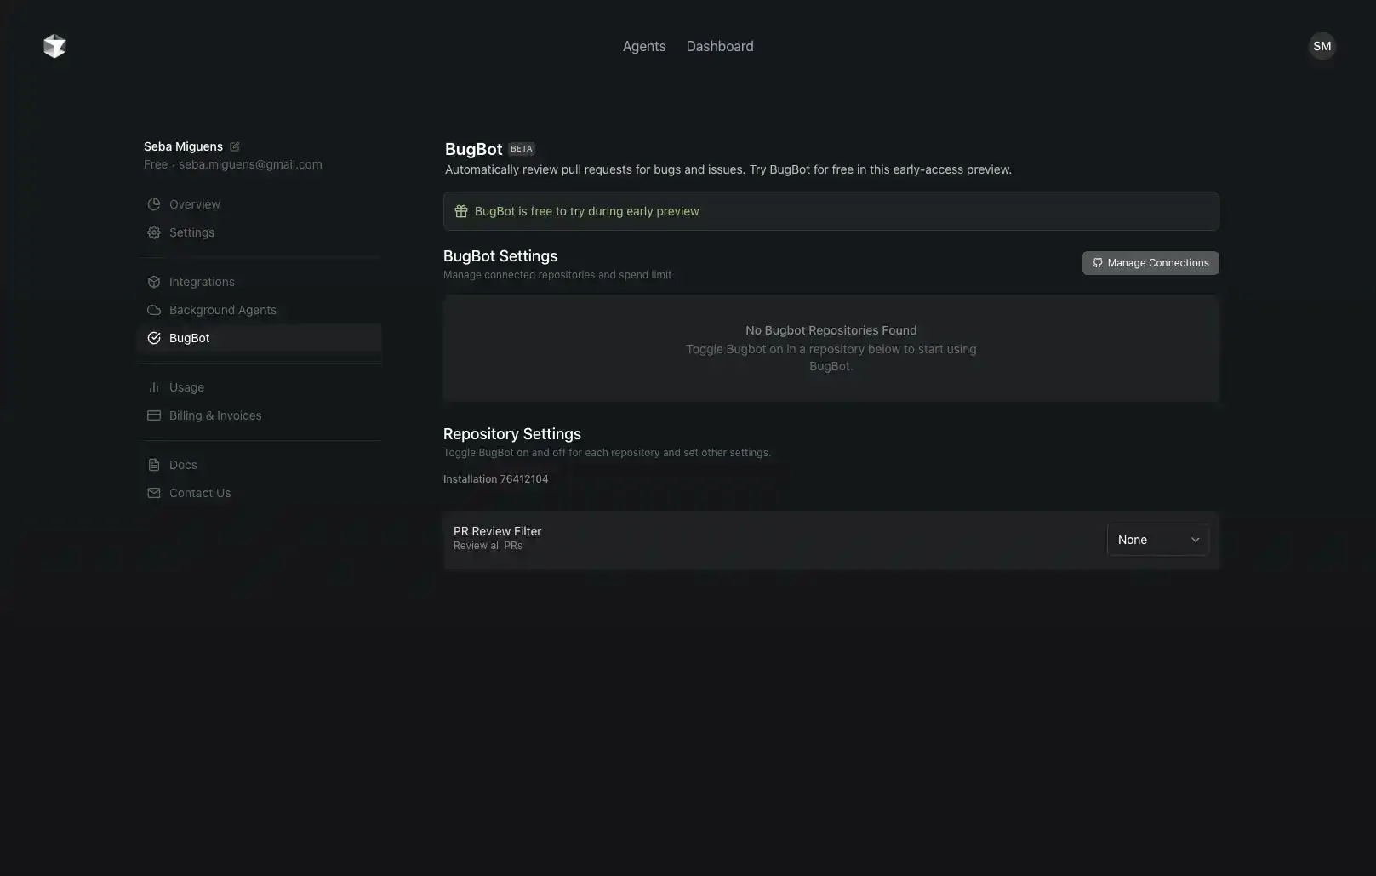Click the Contact Us envelope icon
This screenshot has width=1376, height=876.
click(x=154, y=493)
